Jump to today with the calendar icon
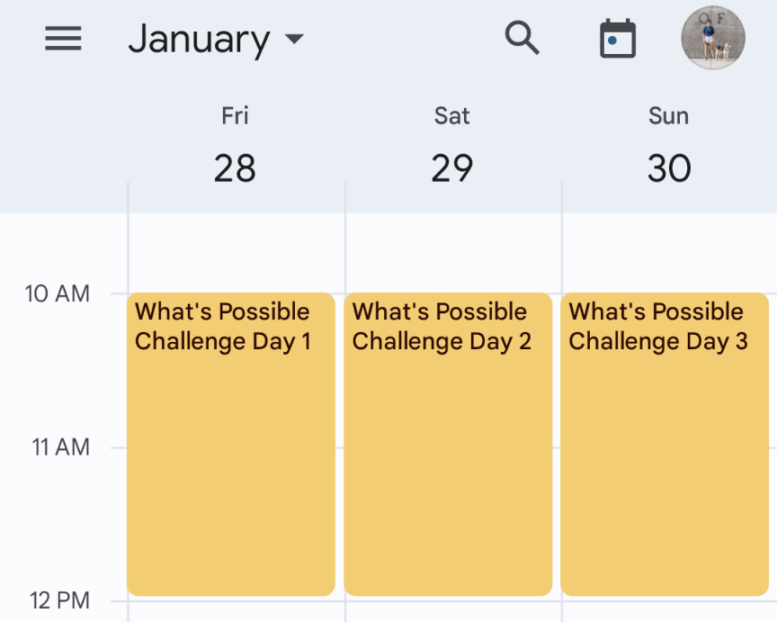The height and width of the screenshot is (622, 777). pyautogui.click(x=618, y=38)
